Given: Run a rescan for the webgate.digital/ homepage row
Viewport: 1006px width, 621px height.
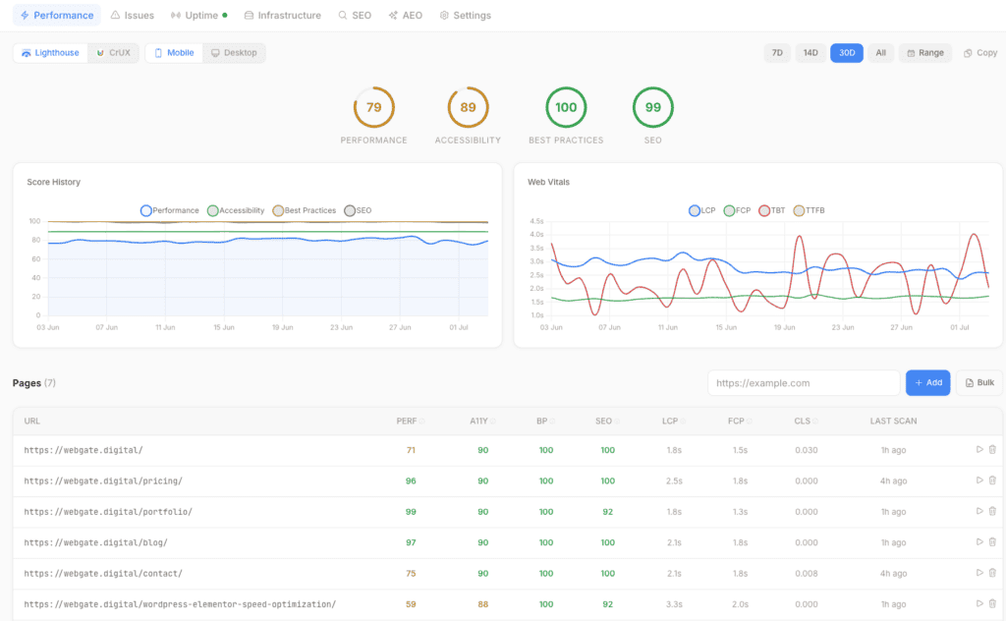Looking at the screenshot, I should point(979,450).
